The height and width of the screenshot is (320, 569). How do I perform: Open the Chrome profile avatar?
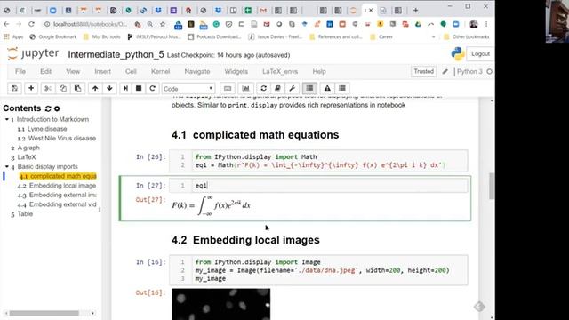[473, 24]
